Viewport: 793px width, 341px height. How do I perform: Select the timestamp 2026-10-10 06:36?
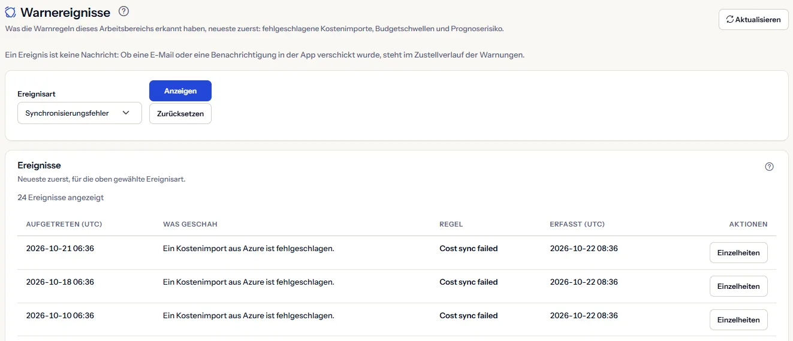(x=60, y=315)
